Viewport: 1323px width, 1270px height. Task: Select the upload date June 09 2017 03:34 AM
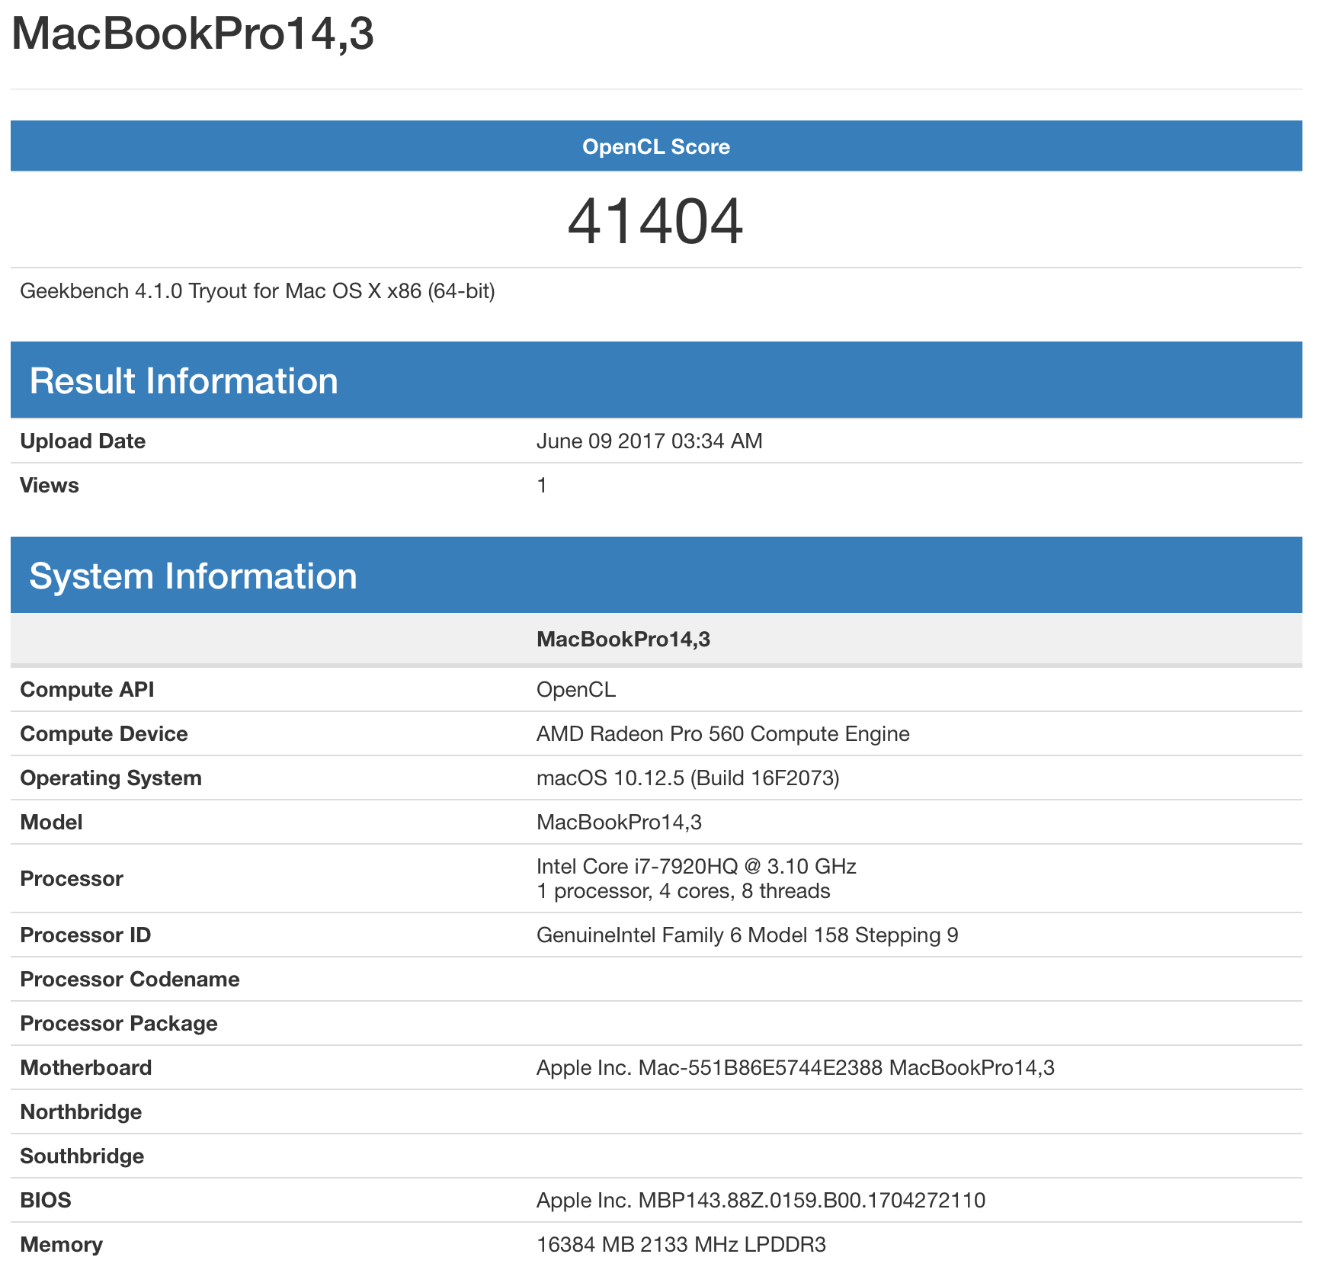(x=649, y=441)
